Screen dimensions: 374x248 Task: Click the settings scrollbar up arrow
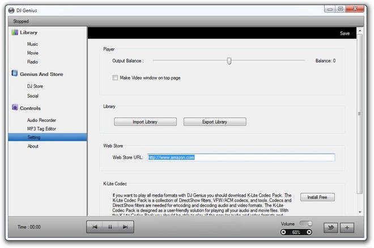360,31
